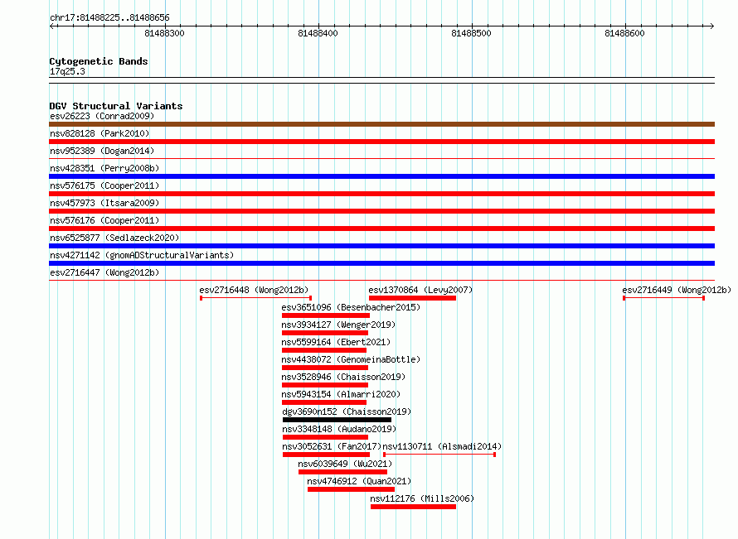Click ruler position 81488300
Screen dimensions: 738x539
tap(164, 33)
